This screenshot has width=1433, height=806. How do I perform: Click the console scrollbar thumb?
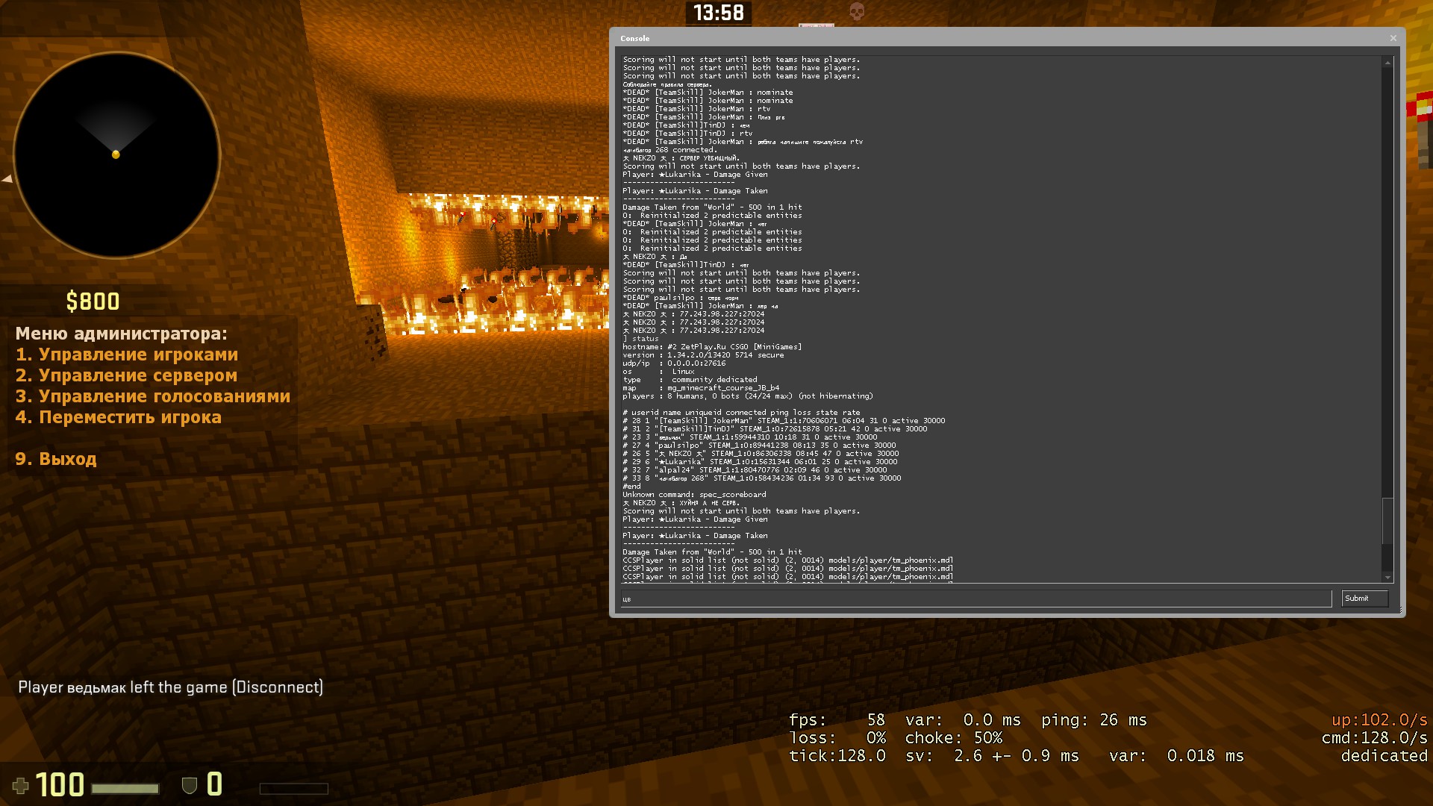tap(1387, 520)
